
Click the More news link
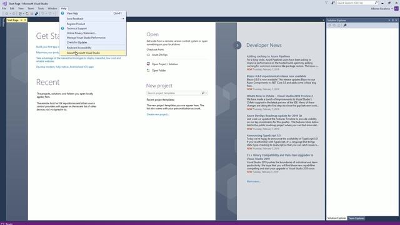254,181
